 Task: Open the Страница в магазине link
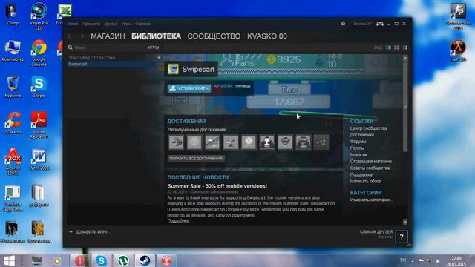coord(371,162)
